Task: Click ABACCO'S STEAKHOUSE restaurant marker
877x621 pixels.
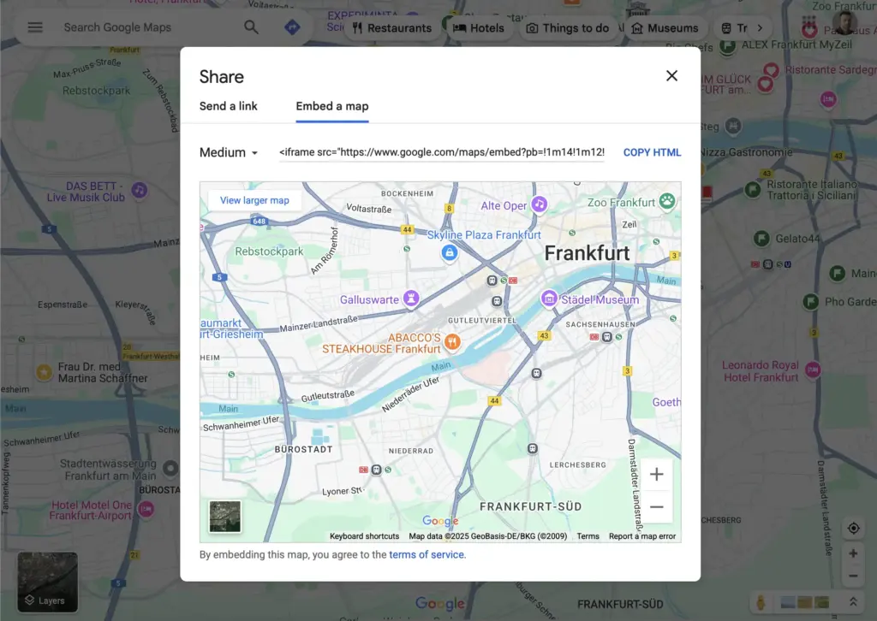Action: [x=452, y=341]
